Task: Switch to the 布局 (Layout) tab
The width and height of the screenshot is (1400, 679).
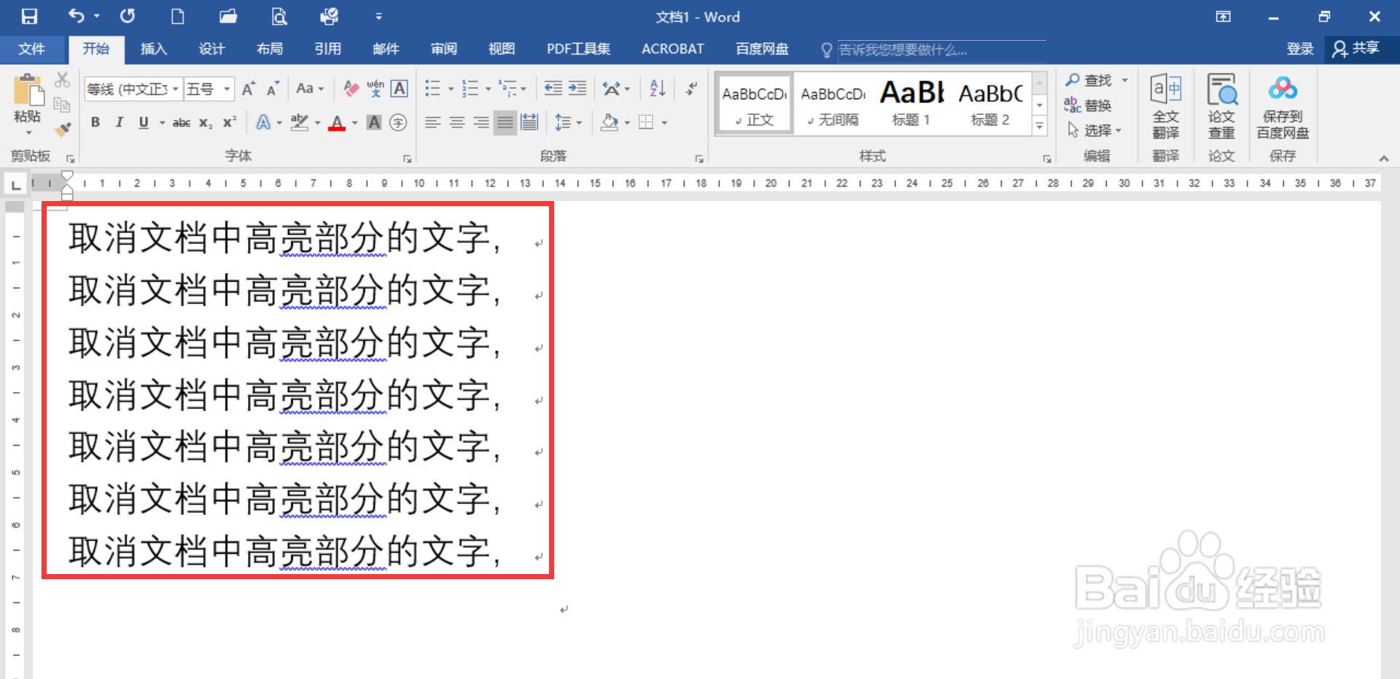Action: (270, 49)
